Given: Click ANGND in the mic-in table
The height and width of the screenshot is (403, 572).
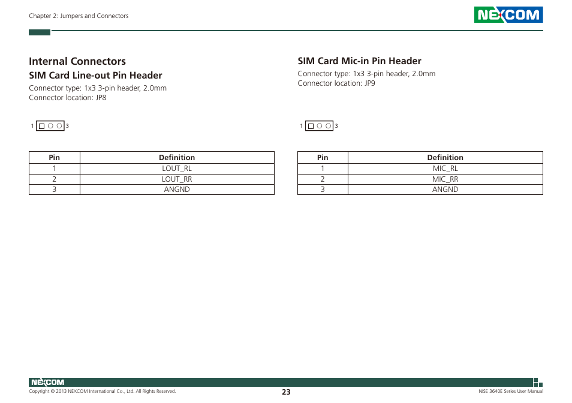Looking at the screenshot, I should tap(445, 190).
